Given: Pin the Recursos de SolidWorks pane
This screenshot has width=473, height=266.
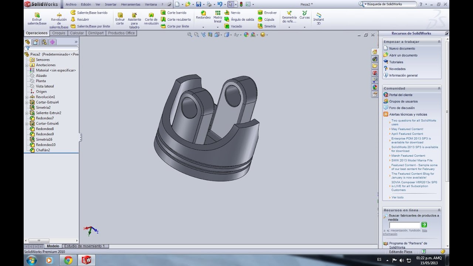Looking at the screenshot, I should point(446,33).
